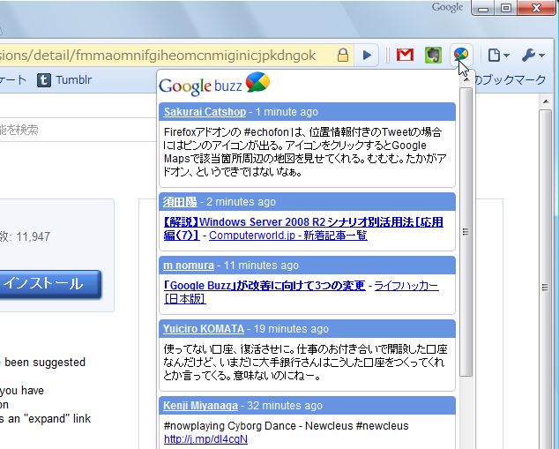Viewport: 559px width, 449px height.
Task: Open the Evernote elephant extension icon
Action: 433,55
